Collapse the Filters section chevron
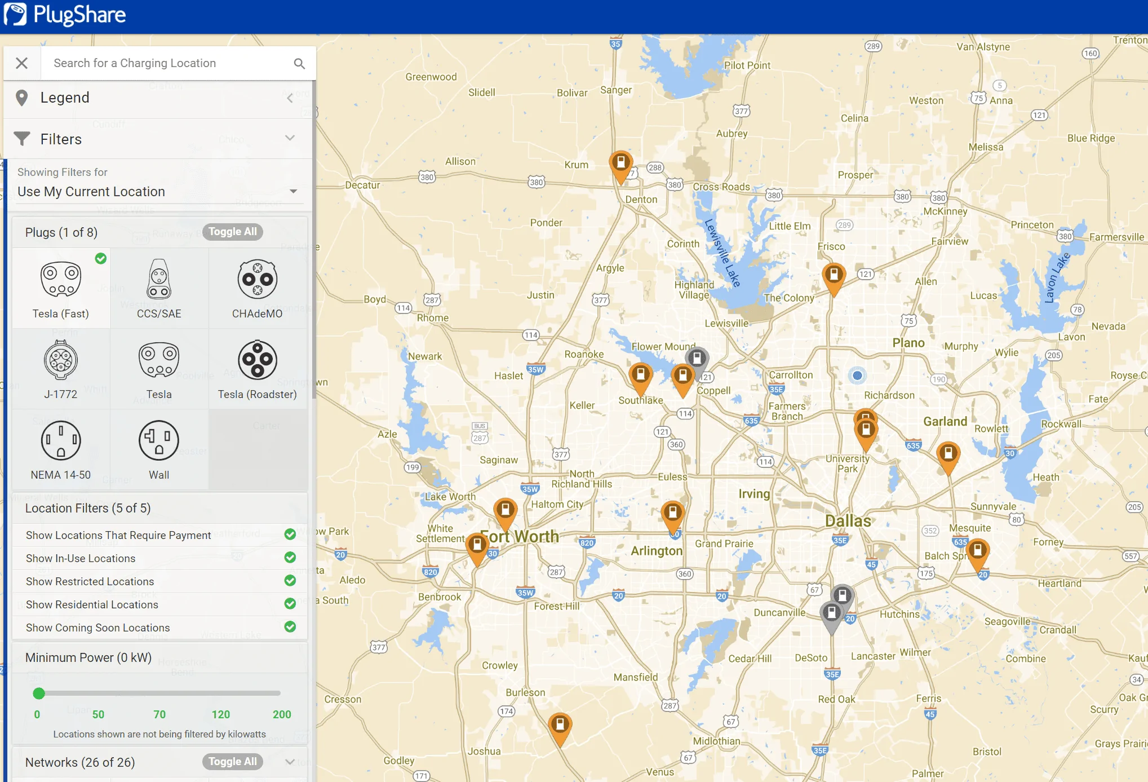This screenshot has width=1148, height=782. (x=290, y=138)
